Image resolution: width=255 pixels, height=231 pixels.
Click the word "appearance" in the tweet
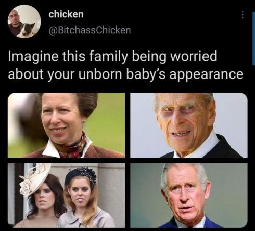(x=206, y=75)
